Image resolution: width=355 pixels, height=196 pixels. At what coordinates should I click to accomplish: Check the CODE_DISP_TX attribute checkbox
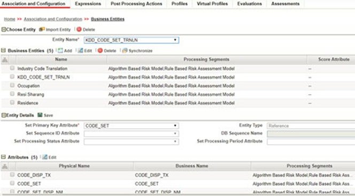pos(12,175)
